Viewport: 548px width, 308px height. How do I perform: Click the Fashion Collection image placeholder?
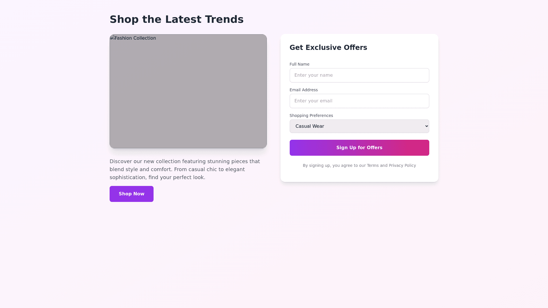188,94
